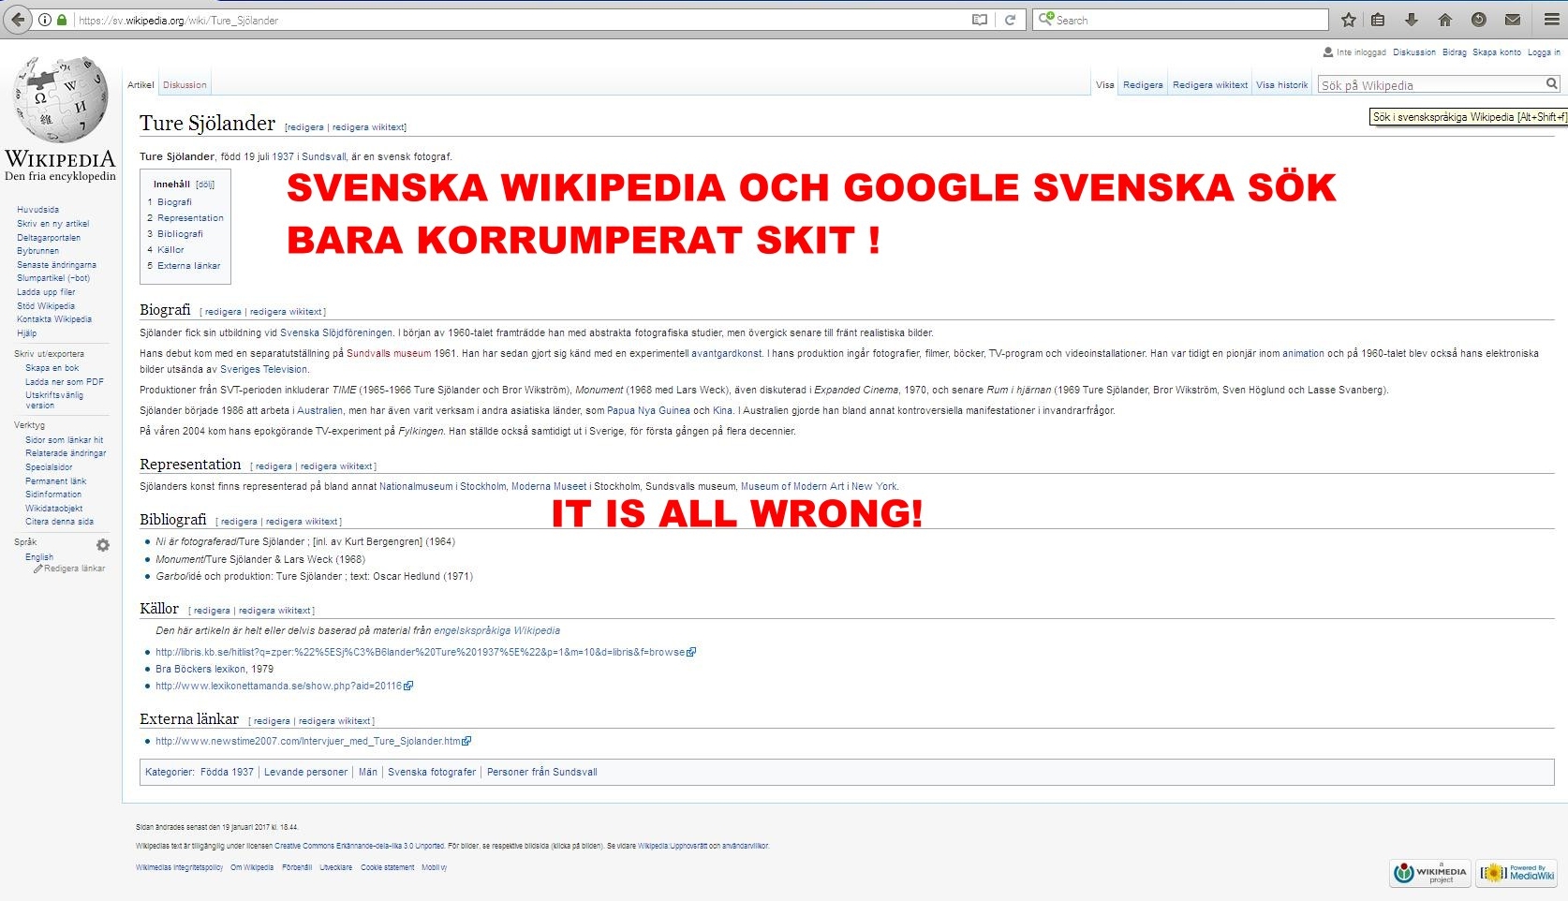
Task: Open the Redigera wikitext tab
Action: 1210,85
